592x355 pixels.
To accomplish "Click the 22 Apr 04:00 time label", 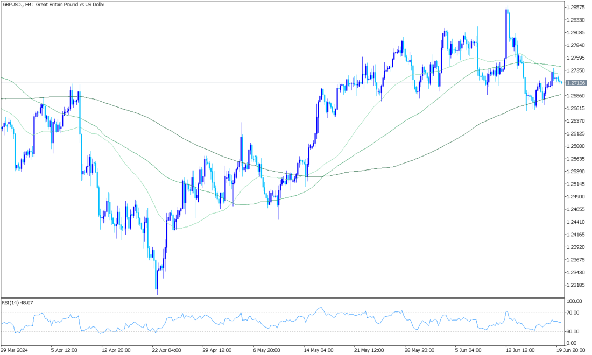I will click(x=167, y=351).
